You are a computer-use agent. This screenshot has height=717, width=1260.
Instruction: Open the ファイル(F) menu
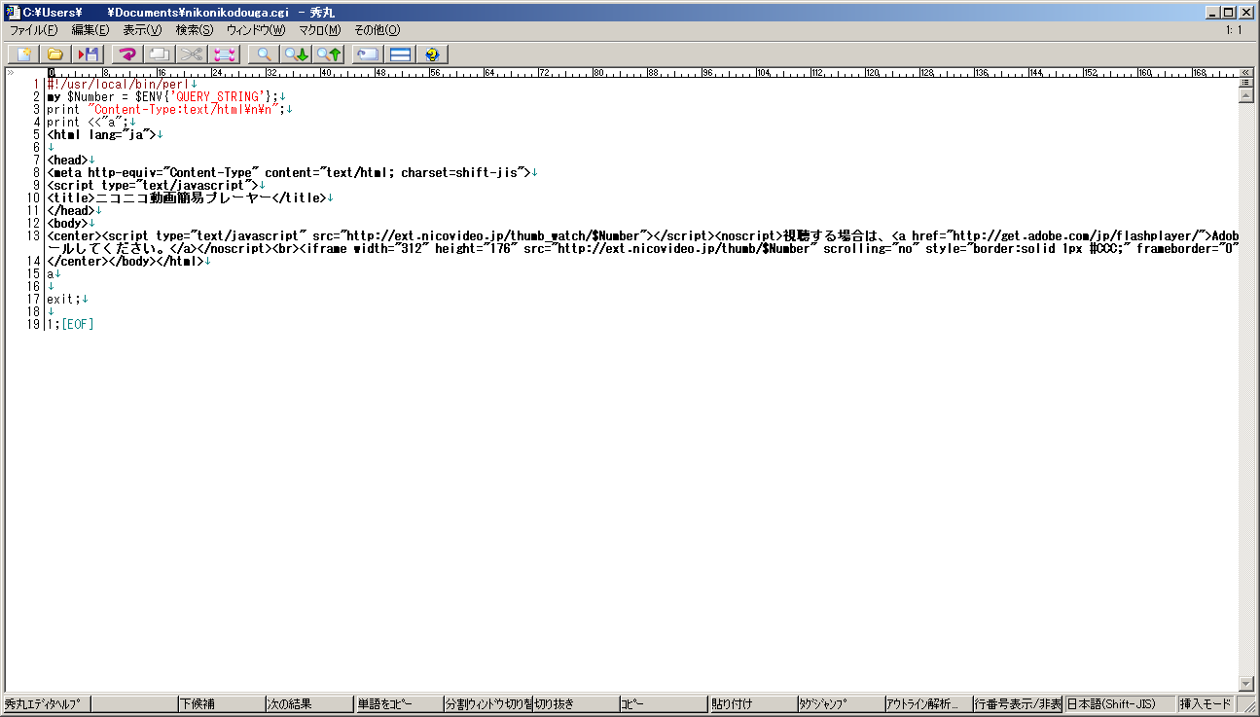point(34,30)
